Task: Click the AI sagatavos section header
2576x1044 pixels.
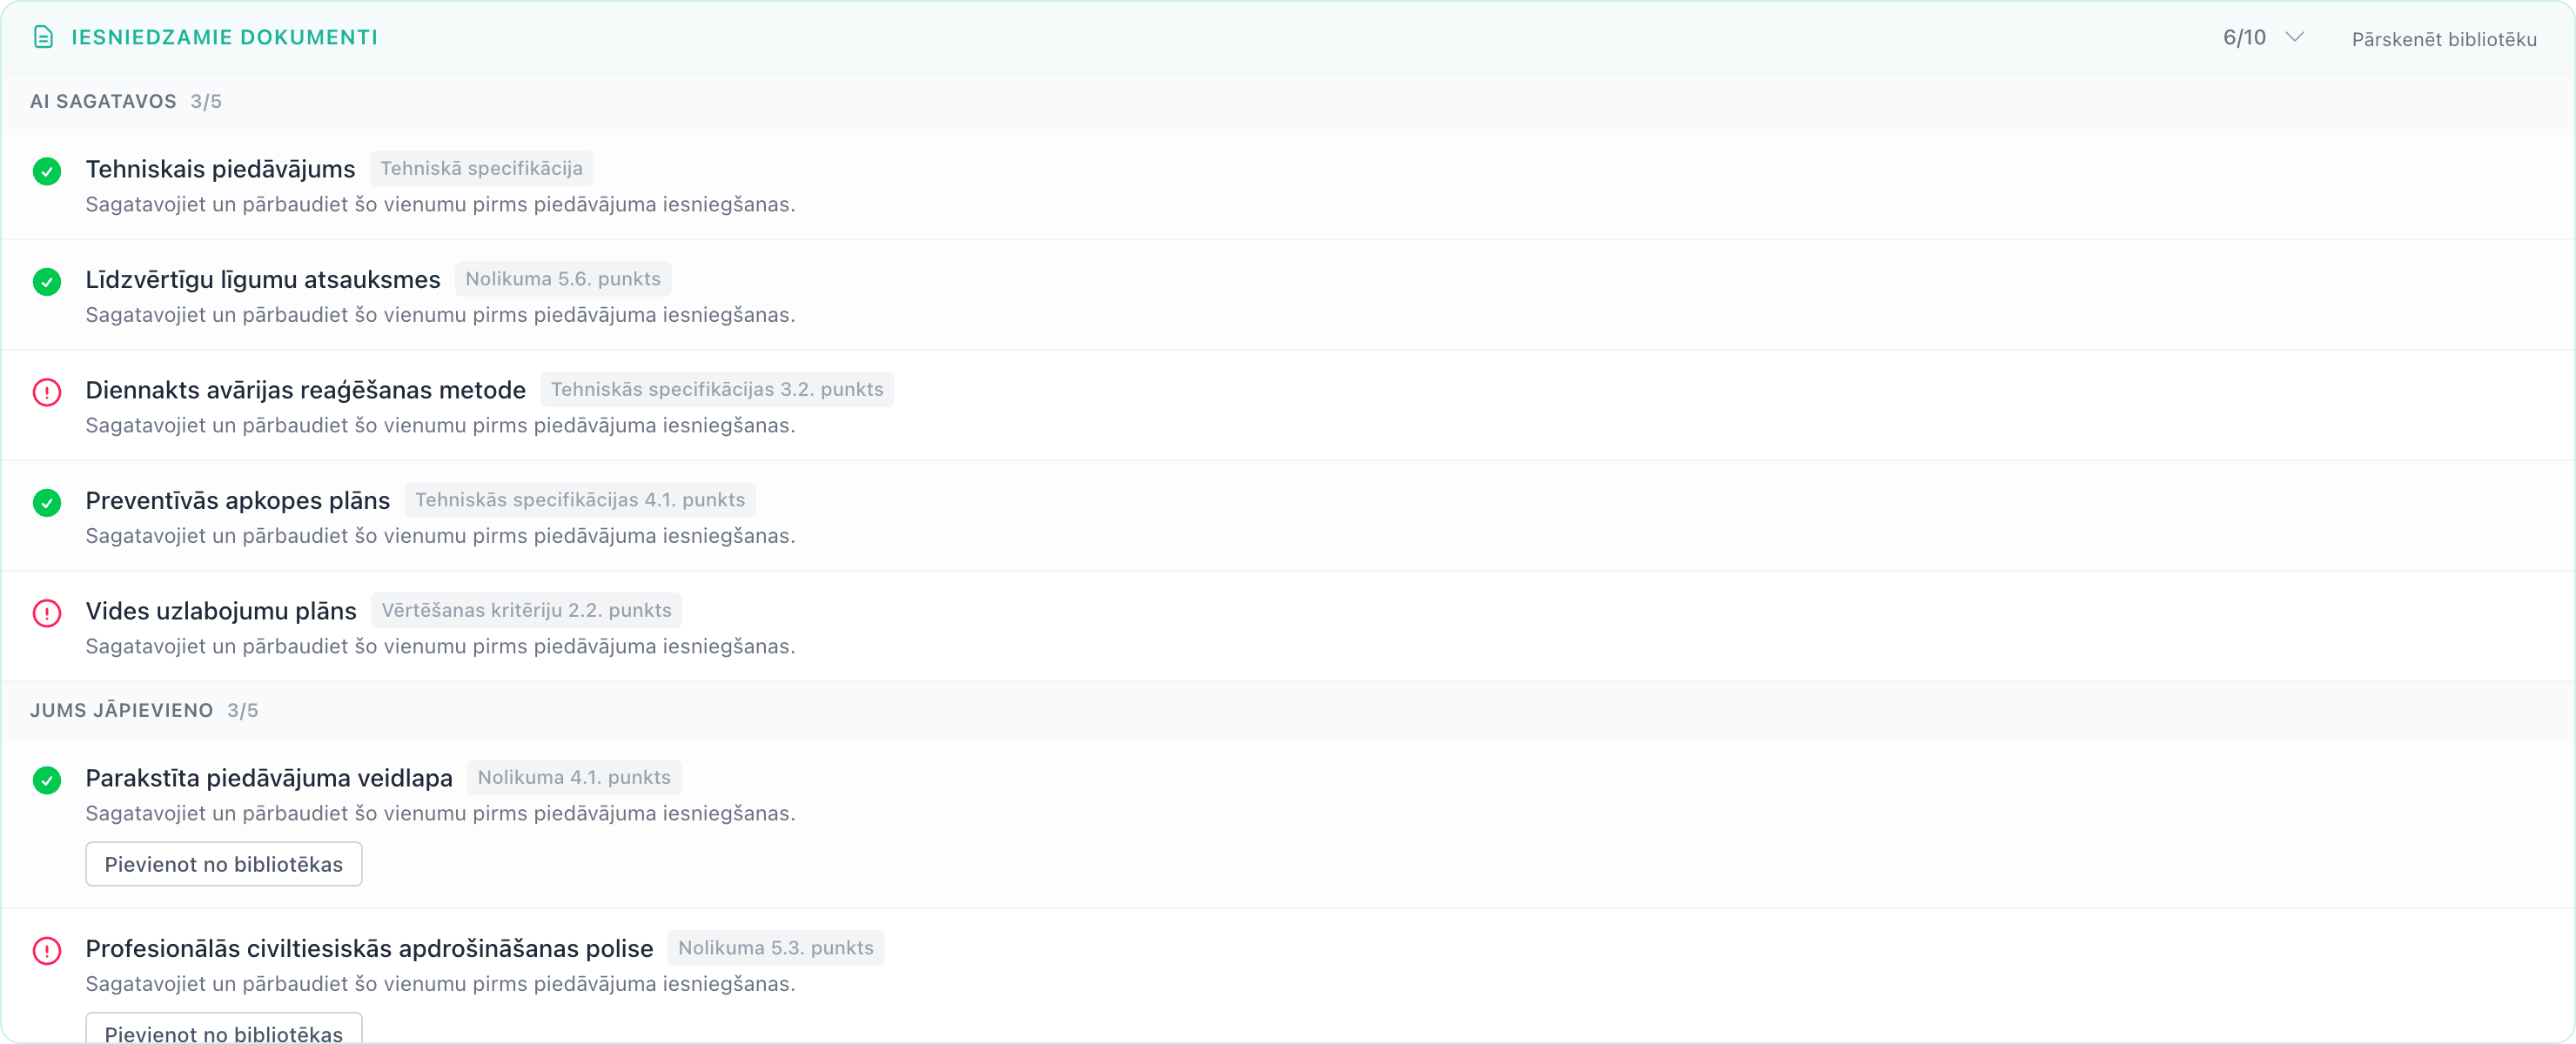Action: [x=126, y=101]
